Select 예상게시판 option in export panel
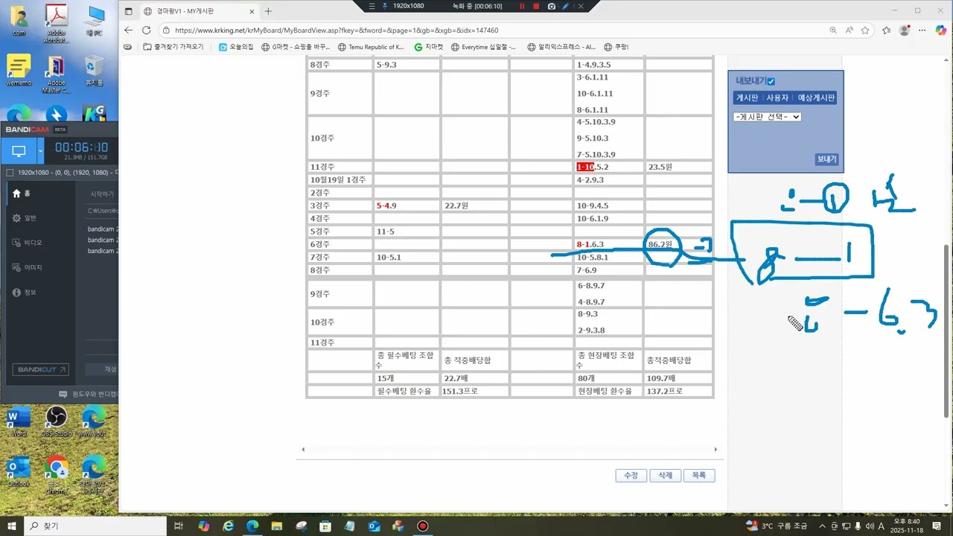This screenshot has height=536, width=953. [816, 98]
